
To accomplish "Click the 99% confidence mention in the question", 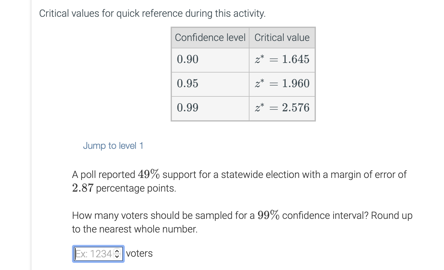I will tap(268, 215).
